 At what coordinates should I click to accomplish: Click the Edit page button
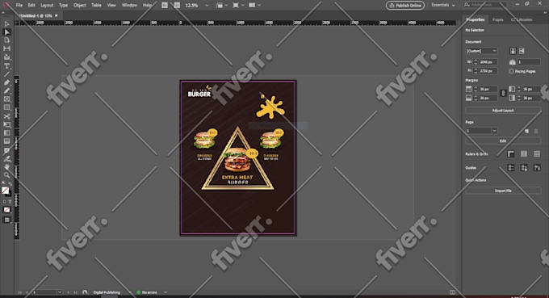tap(503, 141)
